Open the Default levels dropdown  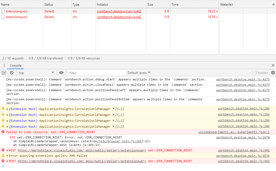139,73
